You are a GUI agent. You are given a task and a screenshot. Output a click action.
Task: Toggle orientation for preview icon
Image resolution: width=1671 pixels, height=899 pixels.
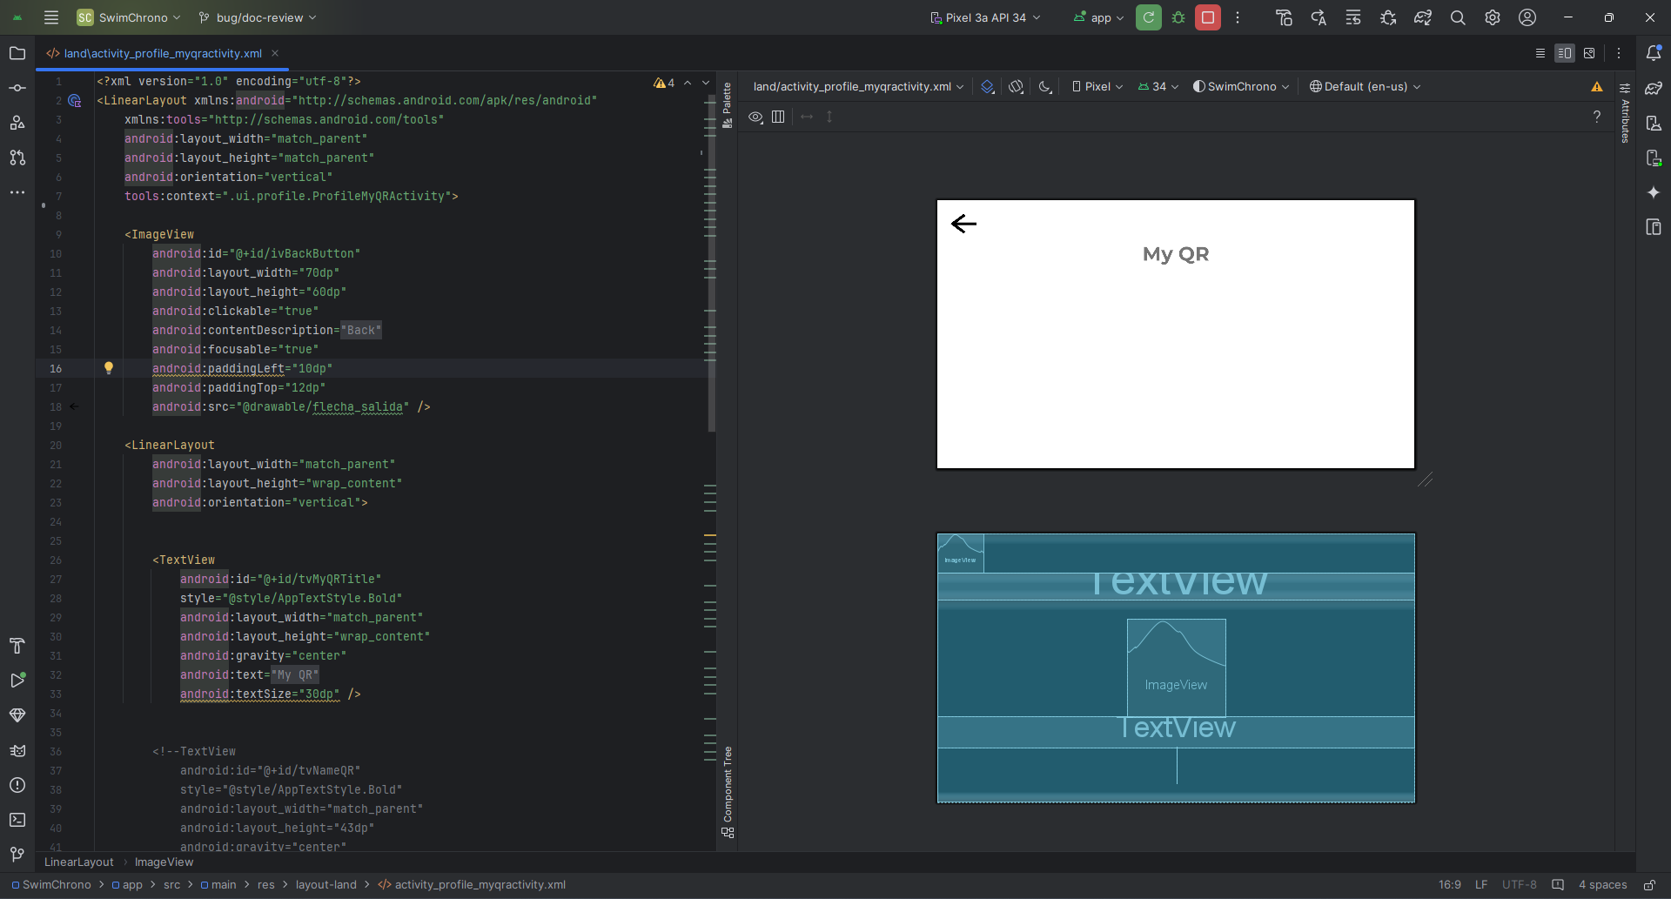(1016, 87)
